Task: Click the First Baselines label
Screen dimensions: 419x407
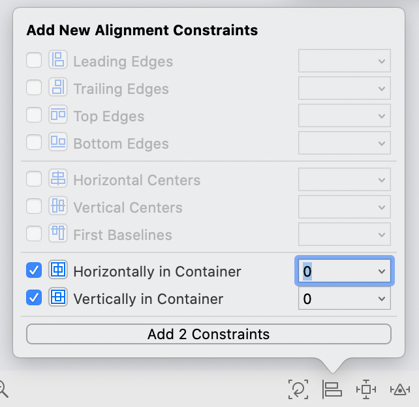Action: point(123,235)
